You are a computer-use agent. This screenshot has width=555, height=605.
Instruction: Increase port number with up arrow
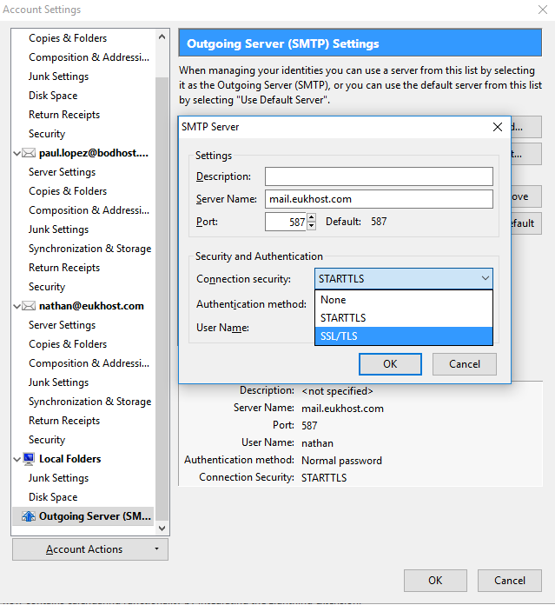[x=312, y=217]
